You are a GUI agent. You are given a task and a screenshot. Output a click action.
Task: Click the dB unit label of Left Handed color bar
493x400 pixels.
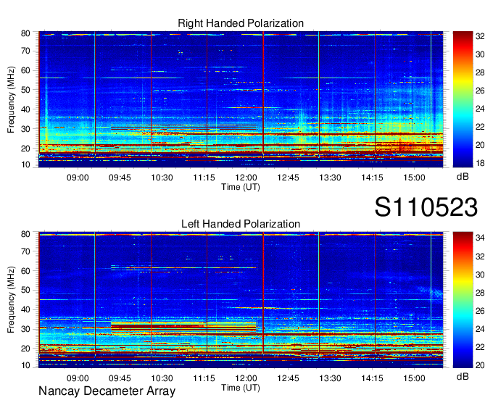coord(463,377)
